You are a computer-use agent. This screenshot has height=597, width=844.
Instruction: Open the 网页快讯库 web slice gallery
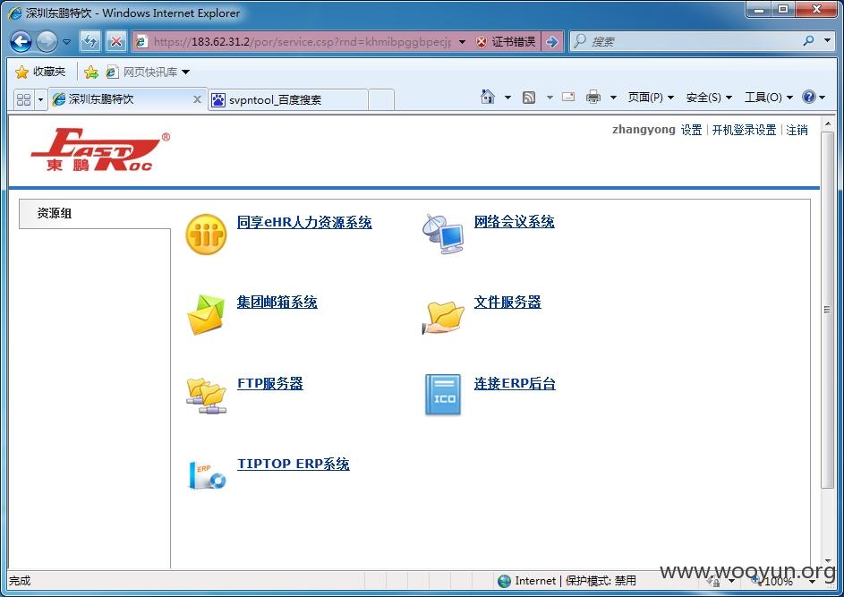[x=148, y=72]
